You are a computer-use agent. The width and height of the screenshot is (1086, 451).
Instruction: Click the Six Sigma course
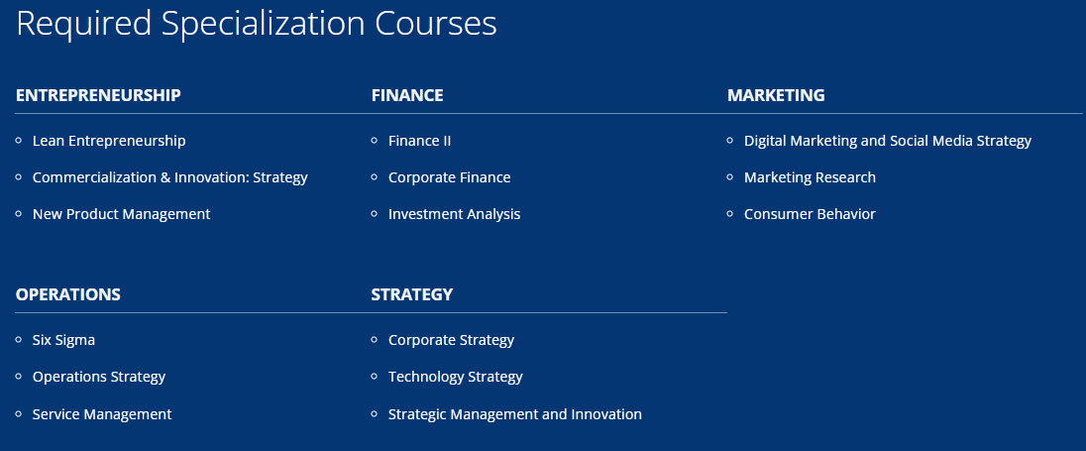point(63,340)
